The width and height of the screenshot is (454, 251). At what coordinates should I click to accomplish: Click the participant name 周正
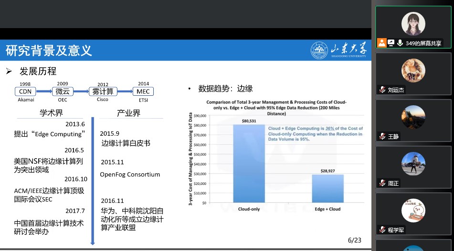point(393,183)
